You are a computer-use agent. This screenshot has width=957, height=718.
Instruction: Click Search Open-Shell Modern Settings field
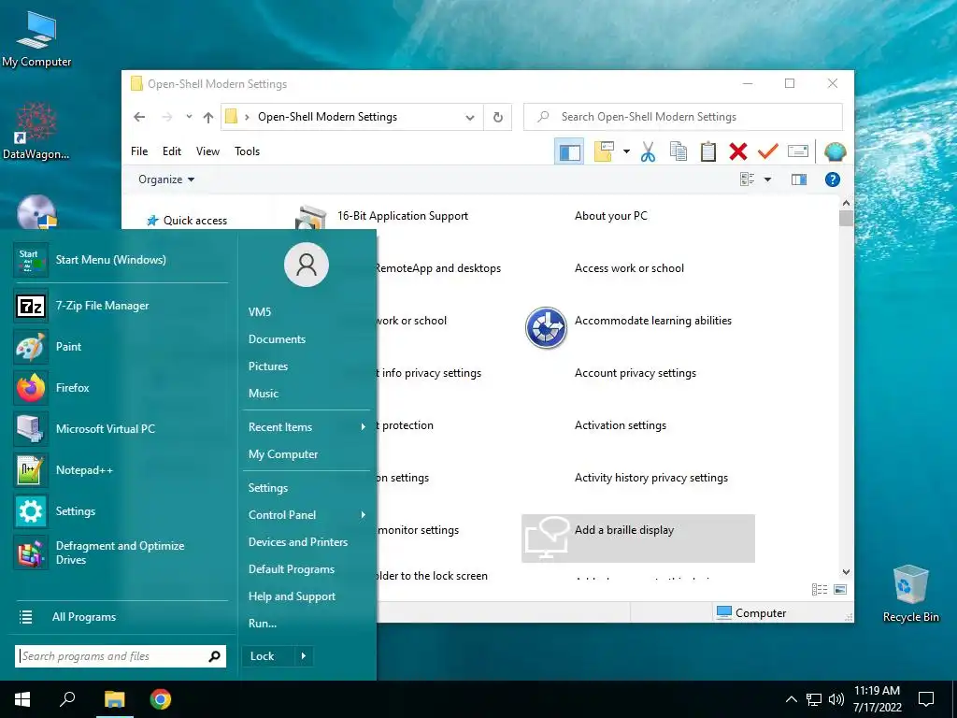(683, 117)
